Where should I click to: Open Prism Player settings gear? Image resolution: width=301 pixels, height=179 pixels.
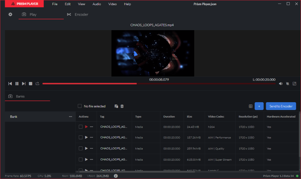coord(10,14)
